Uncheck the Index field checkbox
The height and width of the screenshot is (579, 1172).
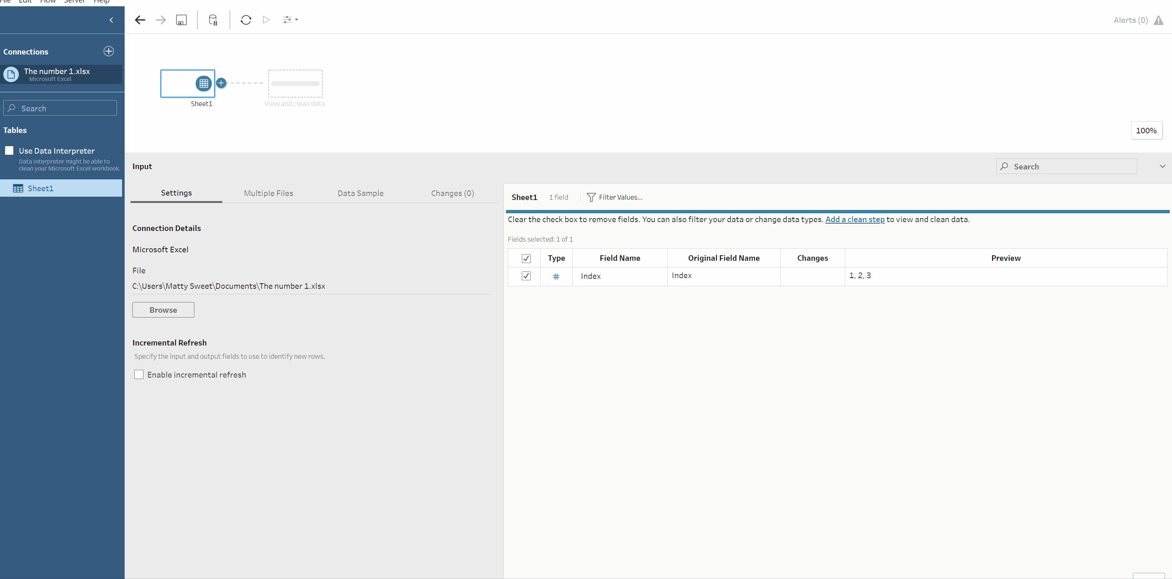(526, 276)
